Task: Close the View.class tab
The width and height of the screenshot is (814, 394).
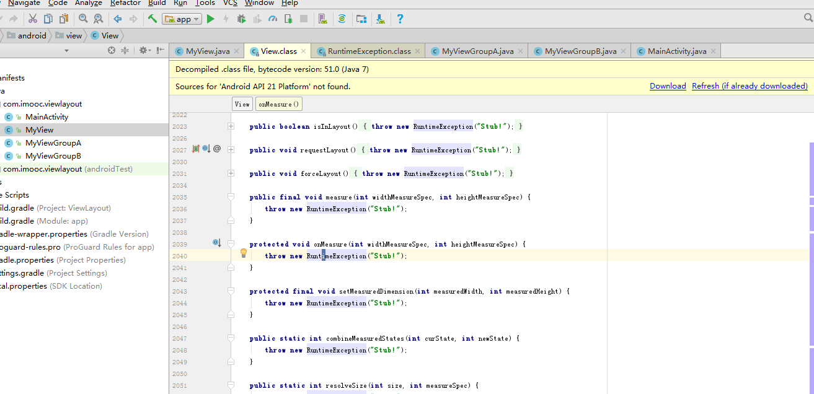Action: coord(304,51)
